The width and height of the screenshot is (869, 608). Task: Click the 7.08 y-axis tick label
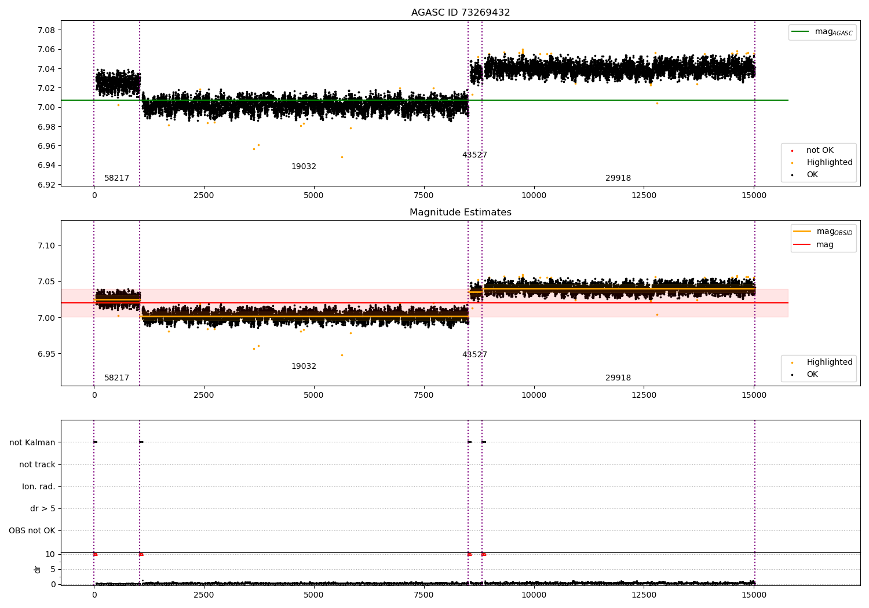click(x=46, y=30)
